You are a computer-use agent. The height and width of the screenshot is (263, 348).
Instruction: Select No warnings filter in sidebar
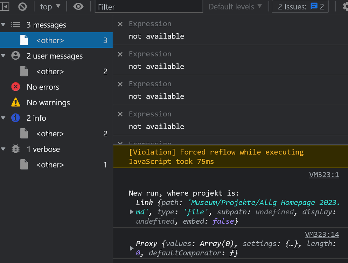pos(48,103)
